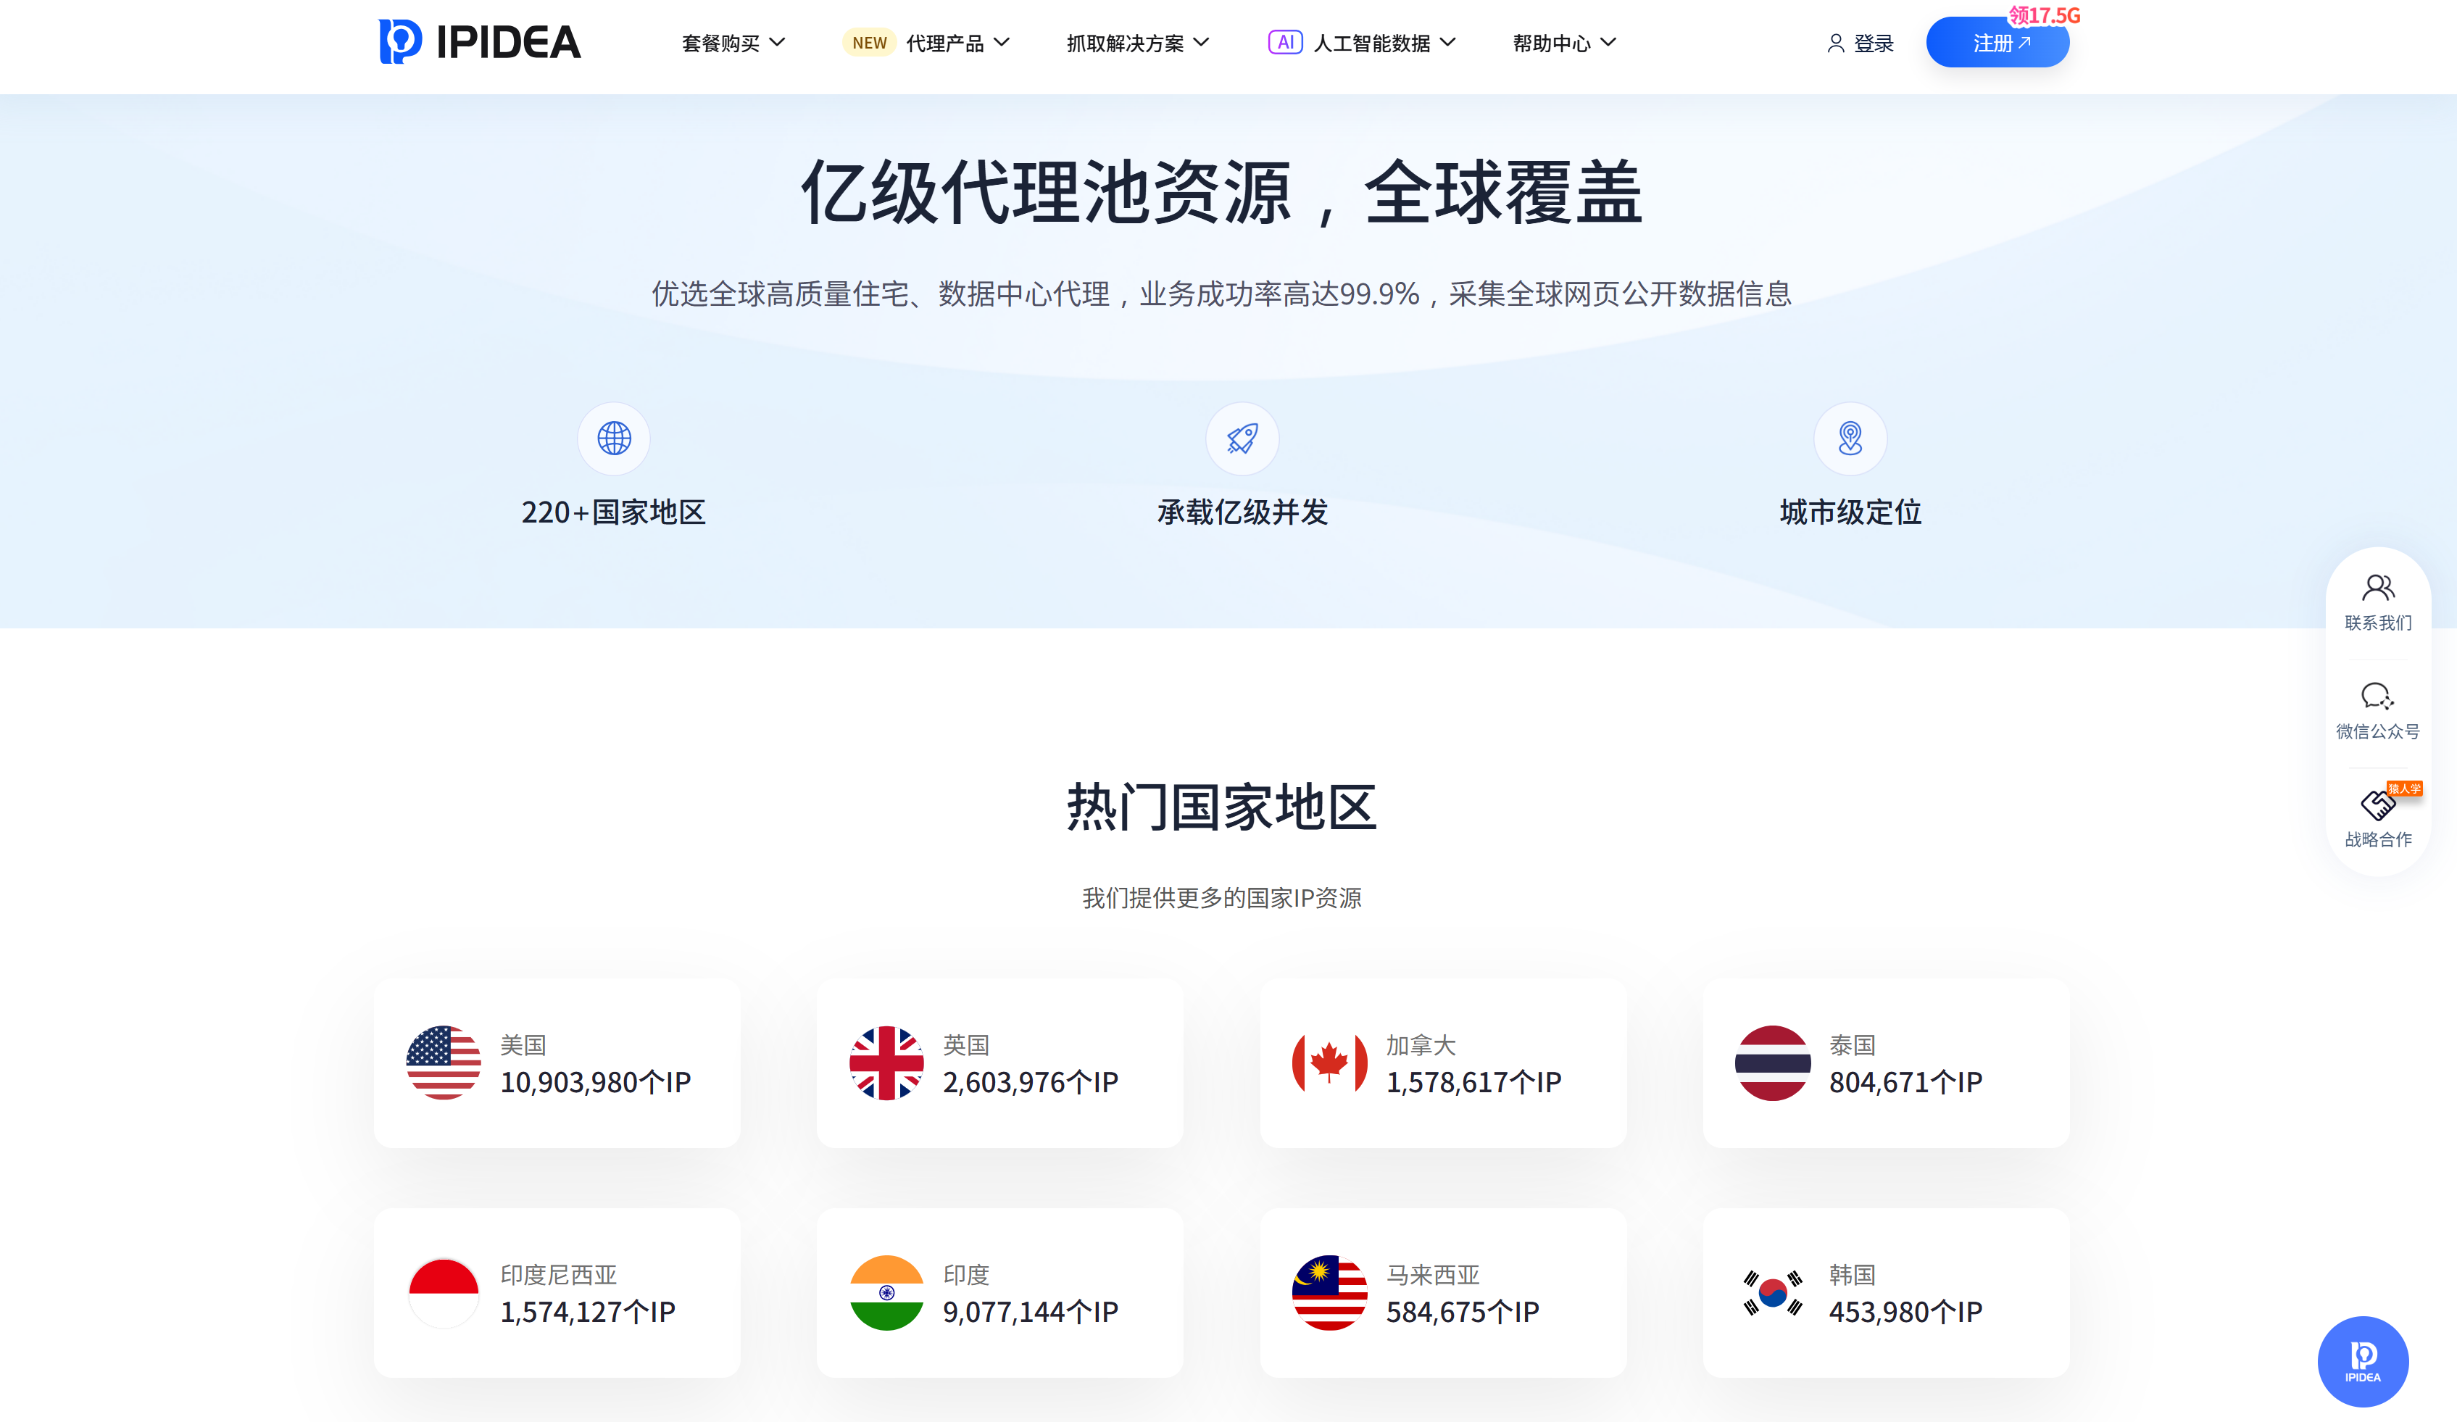
Task: Click the India flag thumbnail
Action: [x=885, y=1292]
